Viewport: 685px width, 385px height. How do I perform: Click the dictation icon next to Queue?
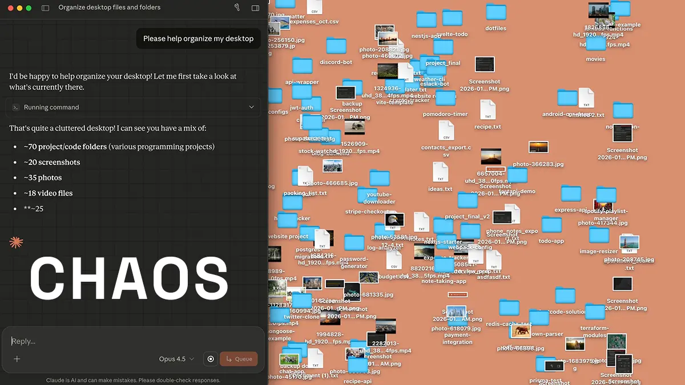[x=210, y=359]
